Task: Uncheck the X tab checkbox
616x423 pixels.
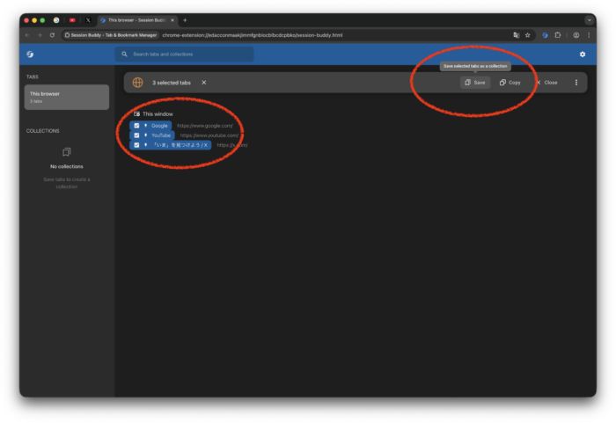Action: (136, 145)
